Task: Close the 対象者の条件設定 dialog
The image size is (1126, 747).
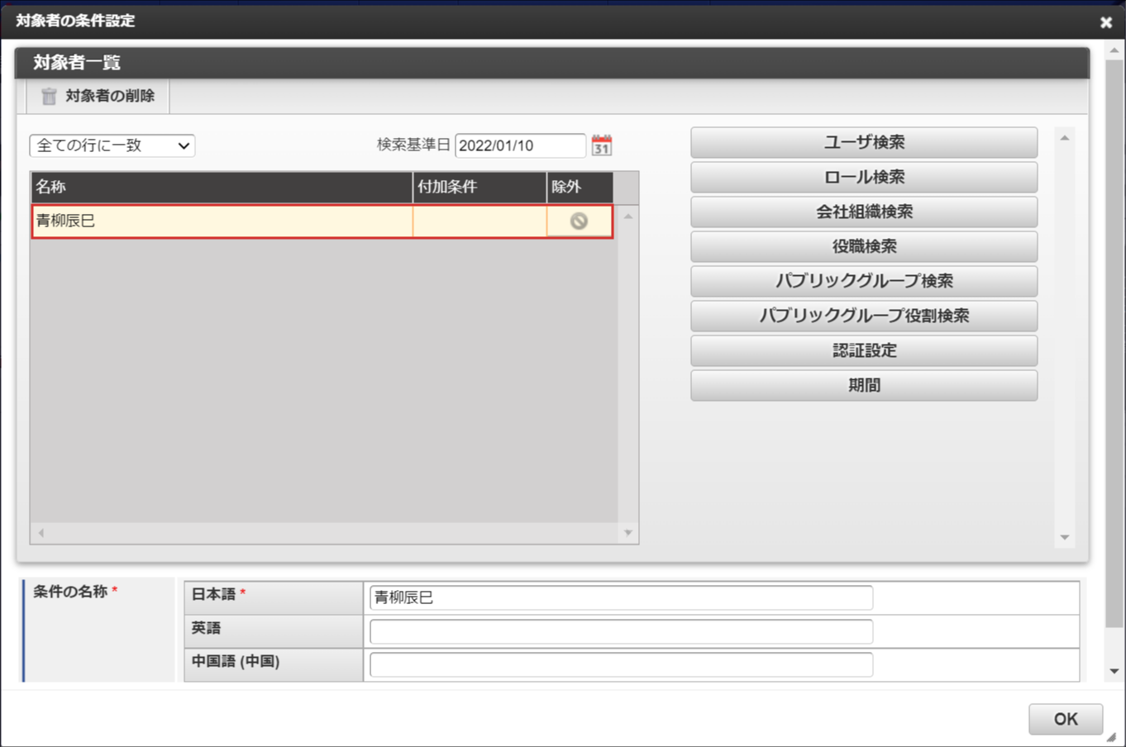Action: [x=1105, y=22]
